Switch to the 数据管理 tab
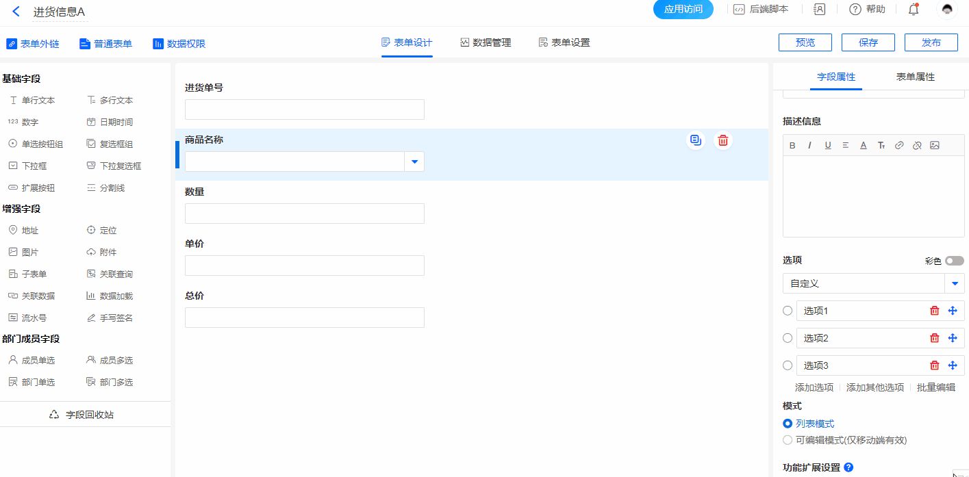 (x=486, y=42)
